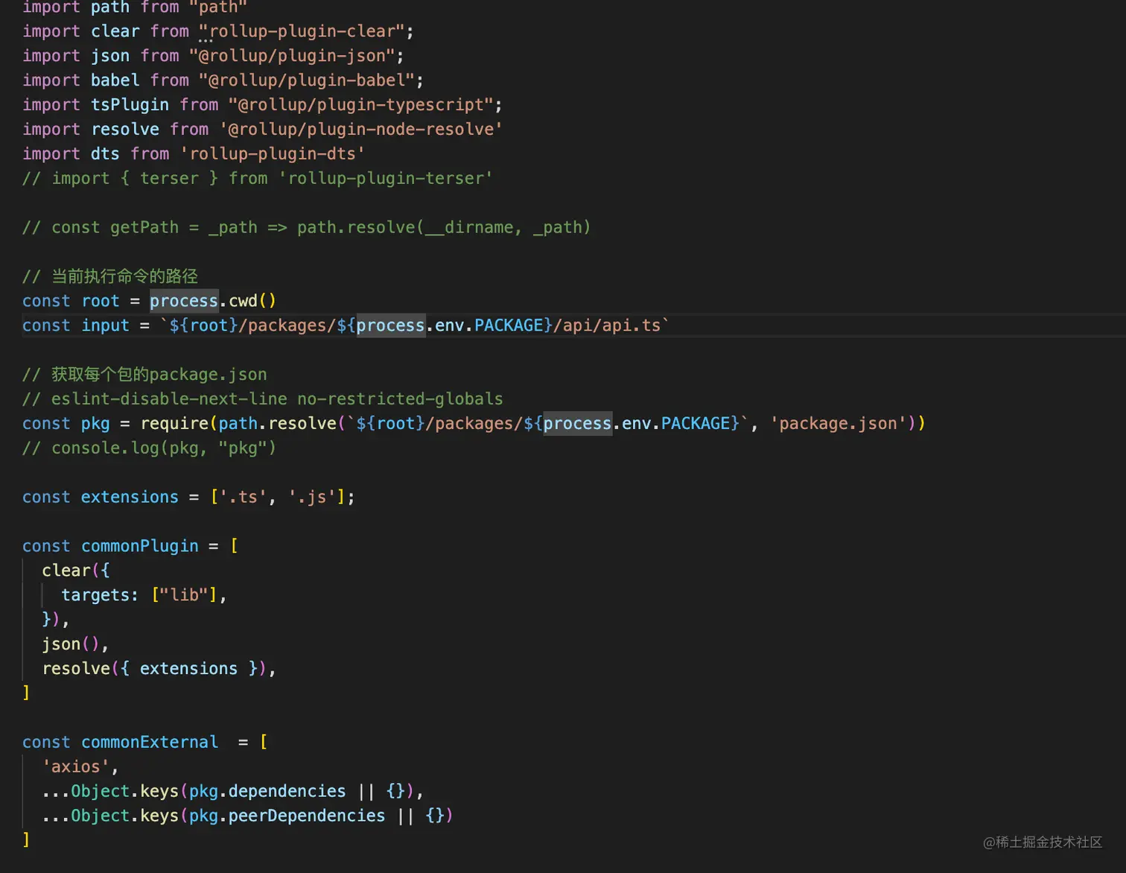Viewport: 1126px width, 873px height.
Task: Click the 'axios' string entry
Action: coord(76,767)
